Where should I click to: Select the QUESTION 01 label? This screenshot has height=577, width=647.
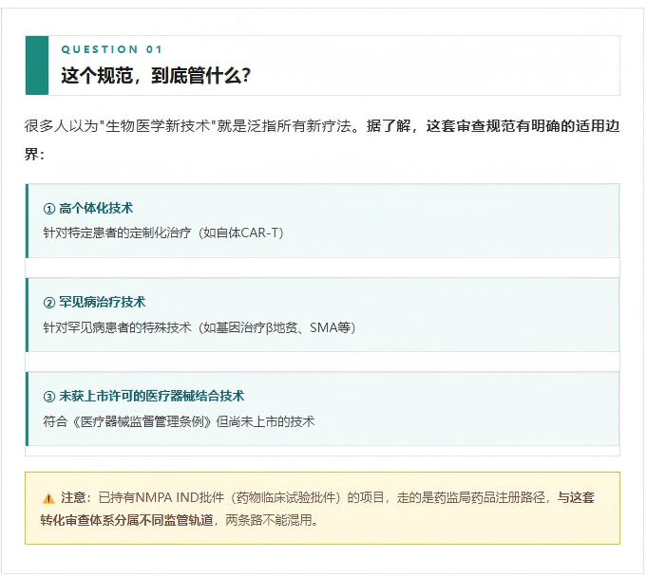pos(112,49)
